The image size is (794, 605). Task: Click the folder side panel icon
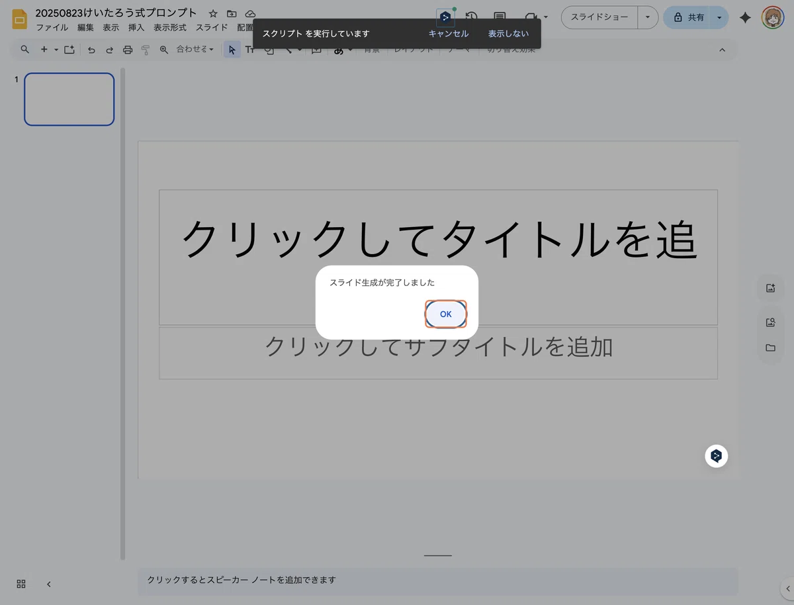point(770,348)
